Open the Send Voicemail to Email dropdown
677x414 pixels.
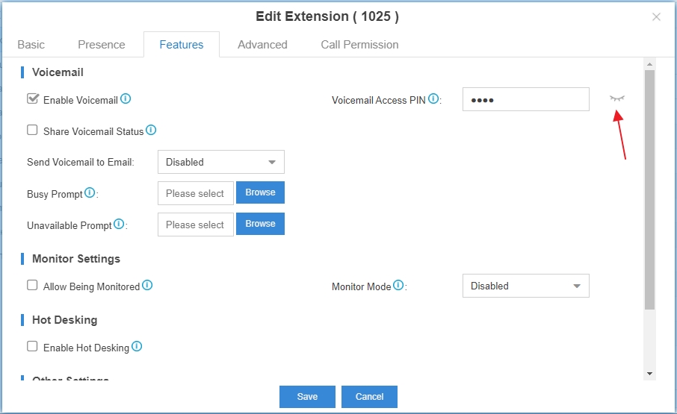(x=220, y=162)
